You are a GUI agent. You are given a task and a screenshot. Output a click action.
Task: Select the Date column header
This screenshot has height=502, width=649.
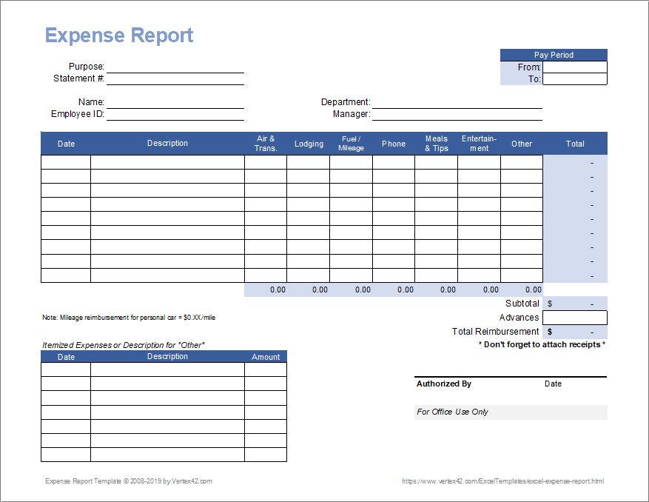[x=66, y=143]
